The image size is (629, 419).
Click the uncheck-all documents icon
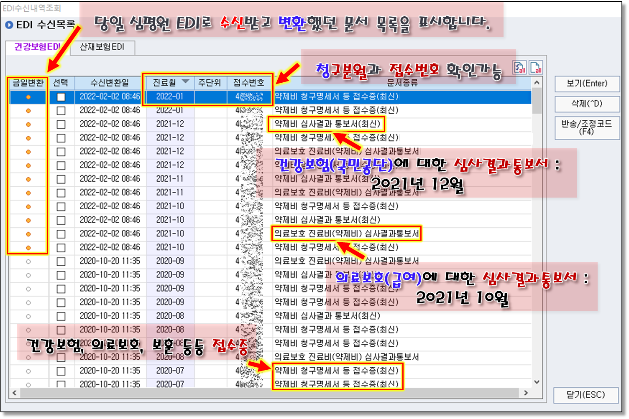coord(536,68)
